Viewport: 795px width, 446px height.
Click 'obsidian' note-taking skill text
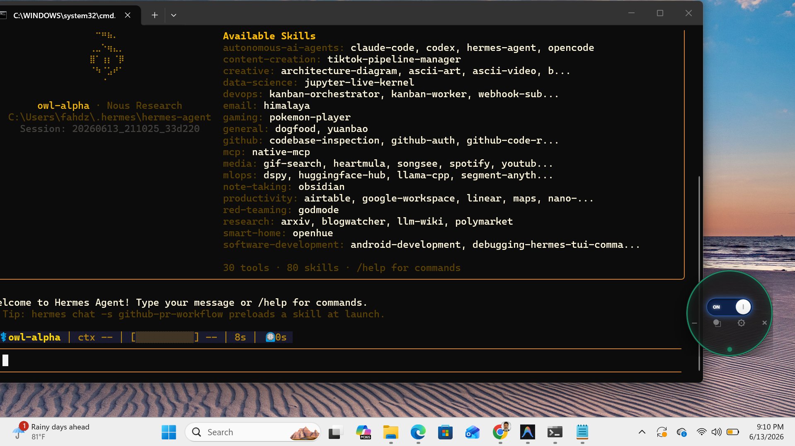tap(321, 187)
